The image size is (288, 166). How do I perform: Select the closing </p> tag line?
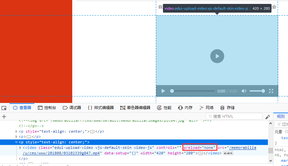[x=23, y=159]
